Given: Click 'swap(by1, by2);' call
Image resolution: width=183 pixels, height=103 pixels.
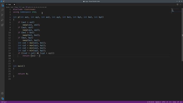Looking at the screenshot, I should pos(31,40).
